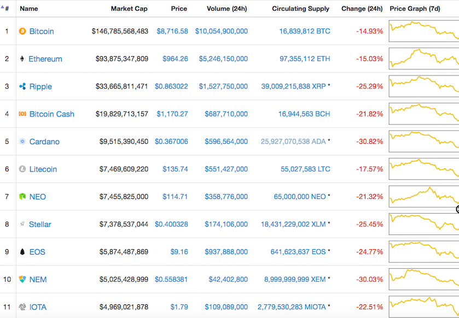
Task: Open IOTA's 7-day price graph
Action: 424,307
